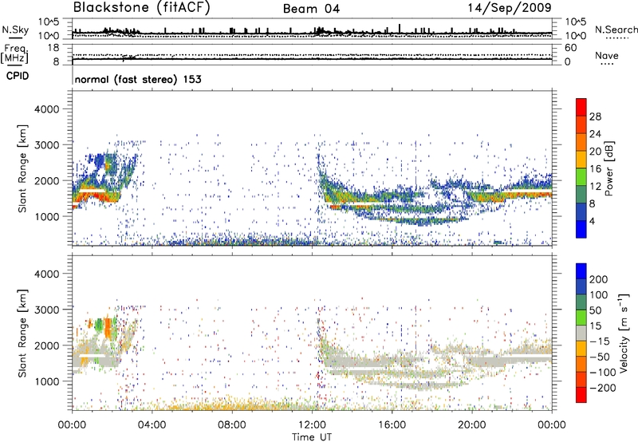
Task: Click the "16:00" time tick label
Action: point(392,425)
